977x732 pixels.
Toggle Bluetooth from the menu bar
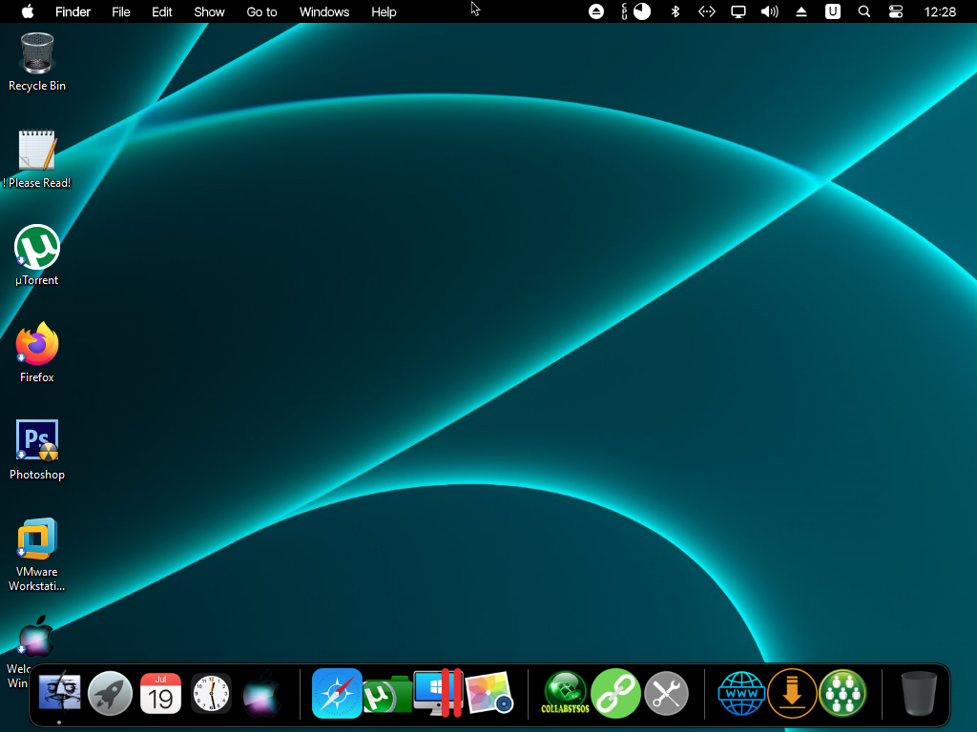pos(675,11)
